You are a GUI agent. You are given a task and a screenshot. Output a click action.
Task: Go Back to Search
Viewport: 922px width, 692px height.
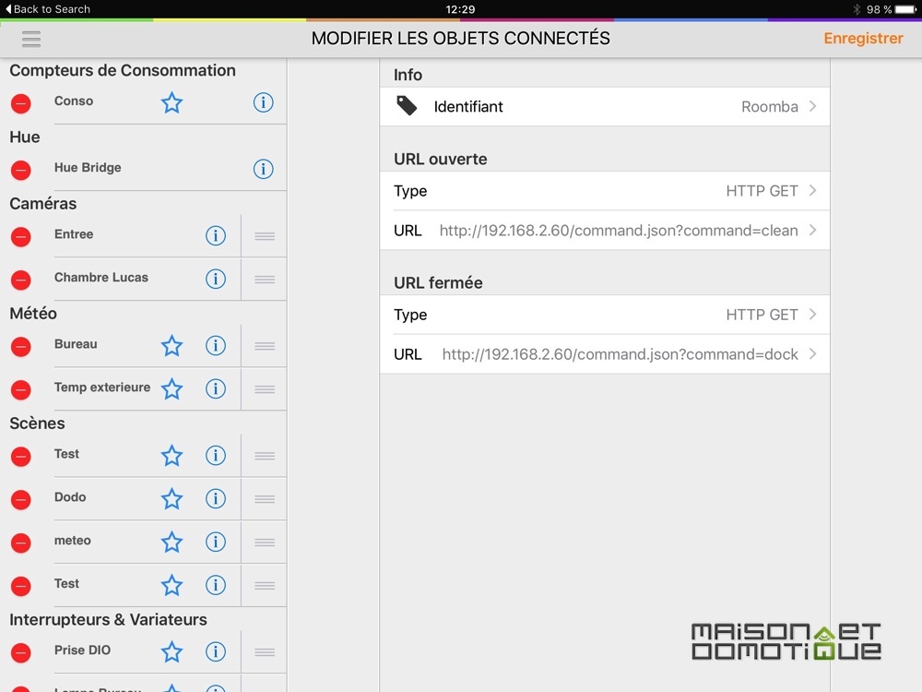tap(48, 9)
